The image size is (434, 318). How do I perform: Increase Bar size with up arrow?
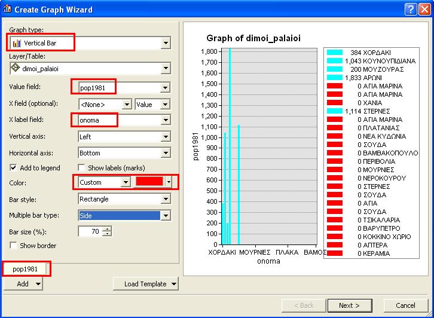pyautogui.click(x=107, y=229)
